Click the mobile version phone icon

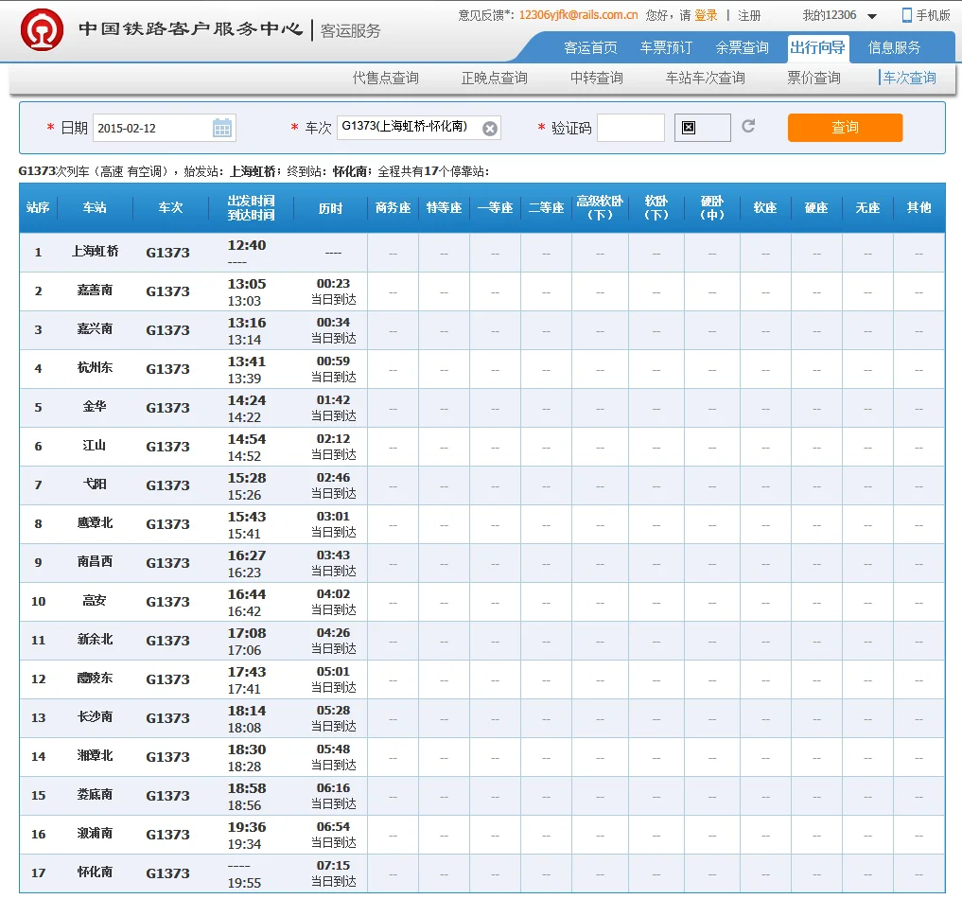point(906,15)
